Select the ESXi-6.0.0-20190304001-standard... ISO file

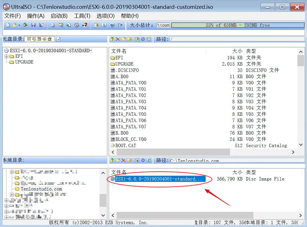tap(158, 179)
